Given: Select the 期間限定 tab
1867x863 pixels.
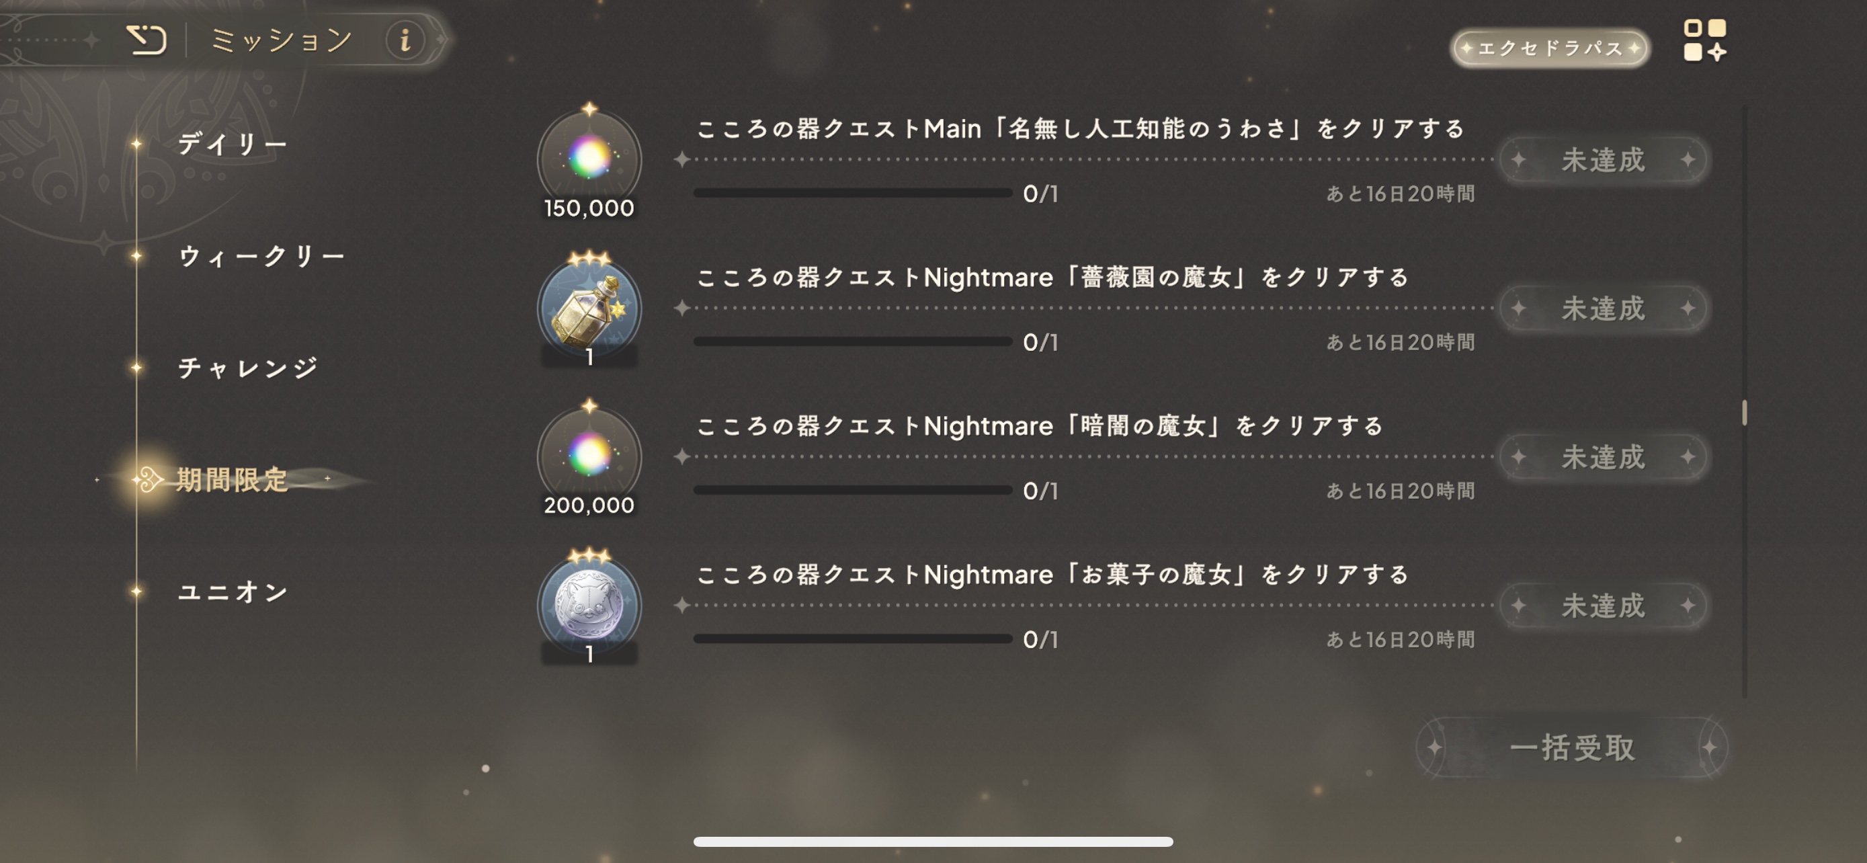Looking at the screenshot, I should (232, 479).
